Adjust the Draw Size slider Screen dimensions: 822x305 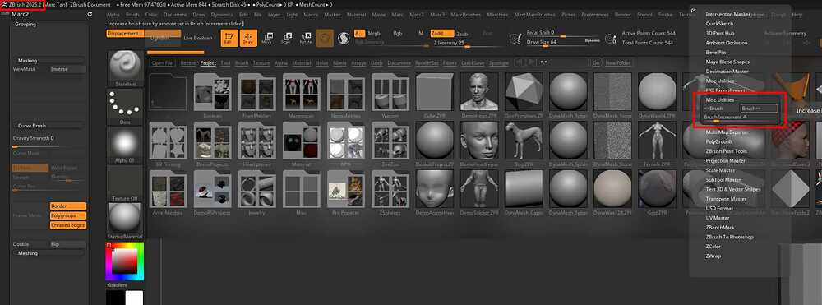point(563,43)
